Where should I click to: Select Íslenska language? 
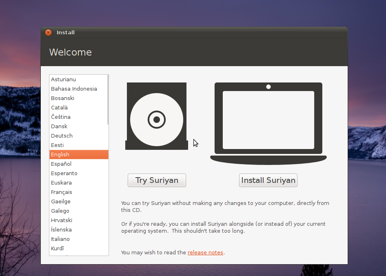[x=79, y=229]
